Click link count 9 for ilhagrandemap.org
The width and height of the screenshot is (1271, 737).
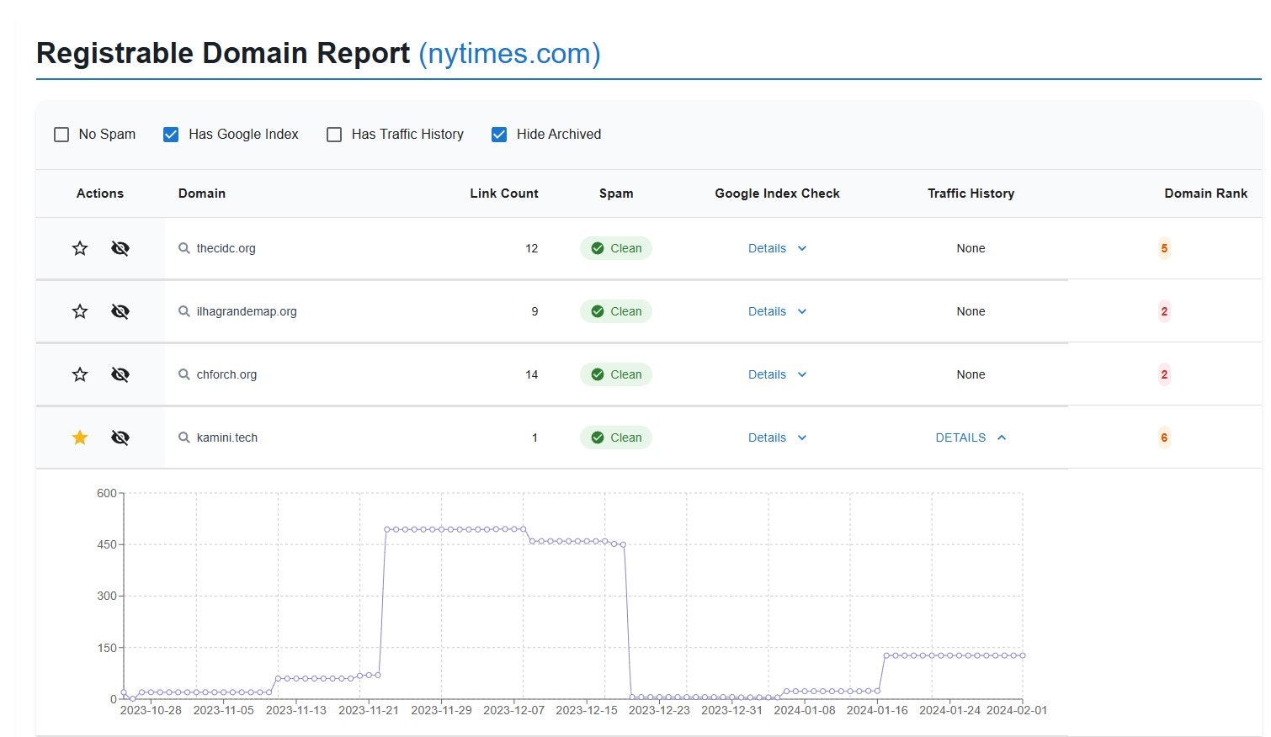point(534,311)
